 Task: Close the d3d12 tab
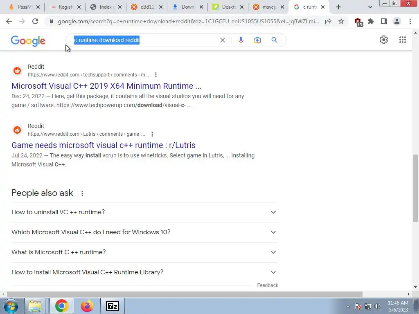(160, 7)
